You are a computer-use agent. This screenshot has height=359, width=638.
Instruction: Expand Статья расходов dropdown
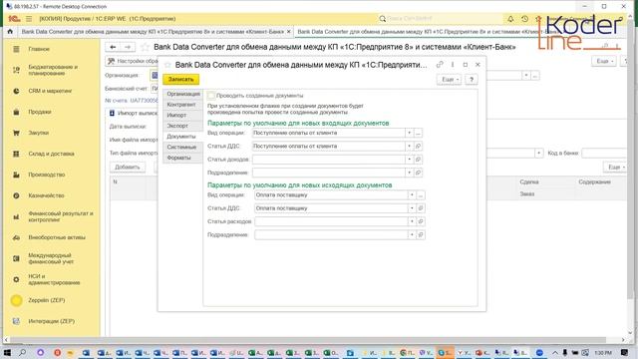[x=412, y=221]
